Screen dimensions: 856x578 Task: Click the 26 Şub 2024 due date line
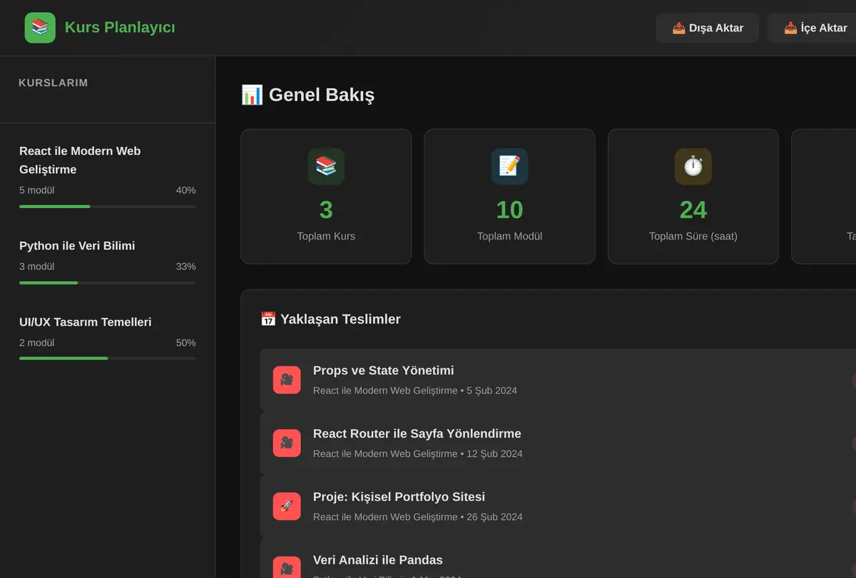418,517
